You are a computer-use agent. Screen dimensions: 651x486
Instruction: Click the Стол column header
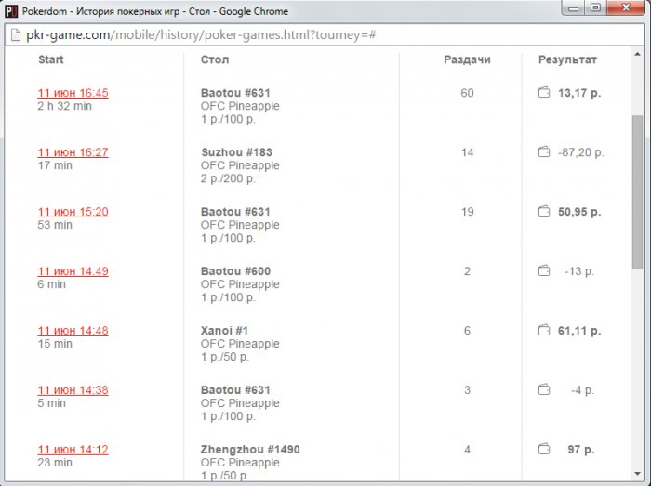click(x=215, y=59)
